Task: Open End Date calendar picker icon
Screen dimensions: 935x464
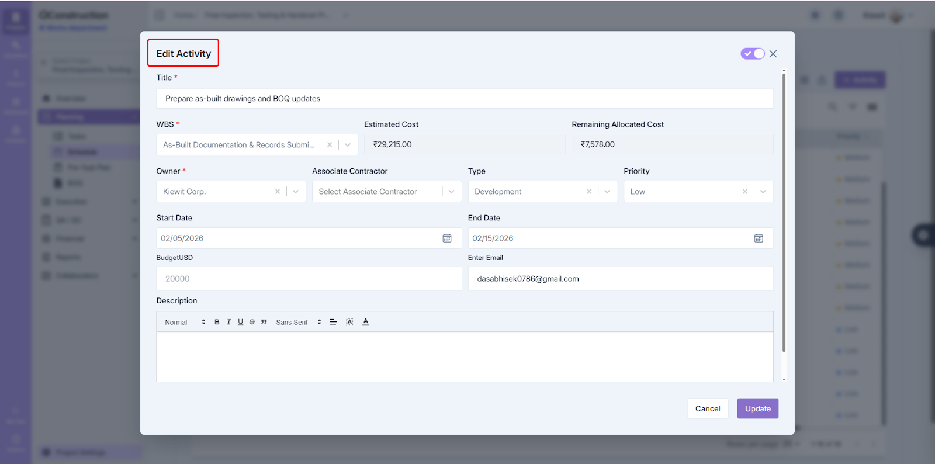Action: pyautogui.click(x=759, y=238)
